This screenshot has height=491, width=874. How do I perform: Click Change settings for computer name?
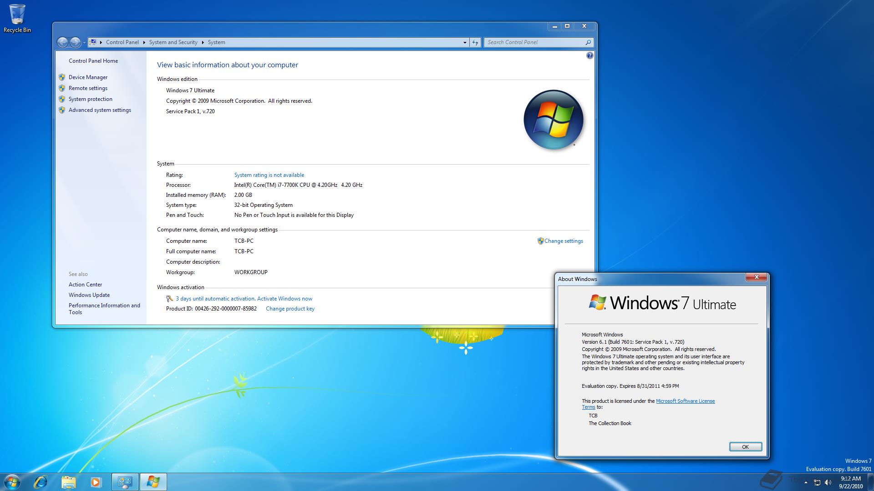click(x=564, y=241)
